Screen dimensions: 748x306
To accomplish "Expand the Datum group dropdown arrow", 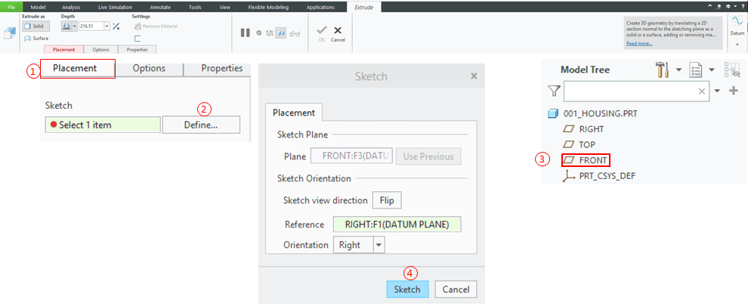I will pyautogui.click(x=737, y=45).
